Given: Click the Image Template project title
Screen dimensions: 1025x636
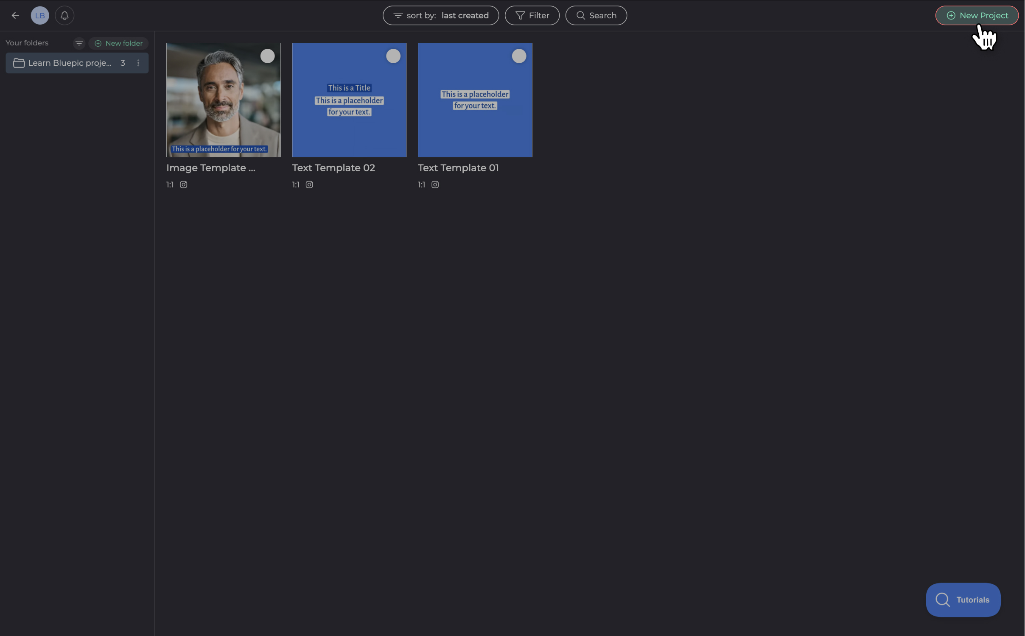Looking at the screenshot, I should pos(211,168).
